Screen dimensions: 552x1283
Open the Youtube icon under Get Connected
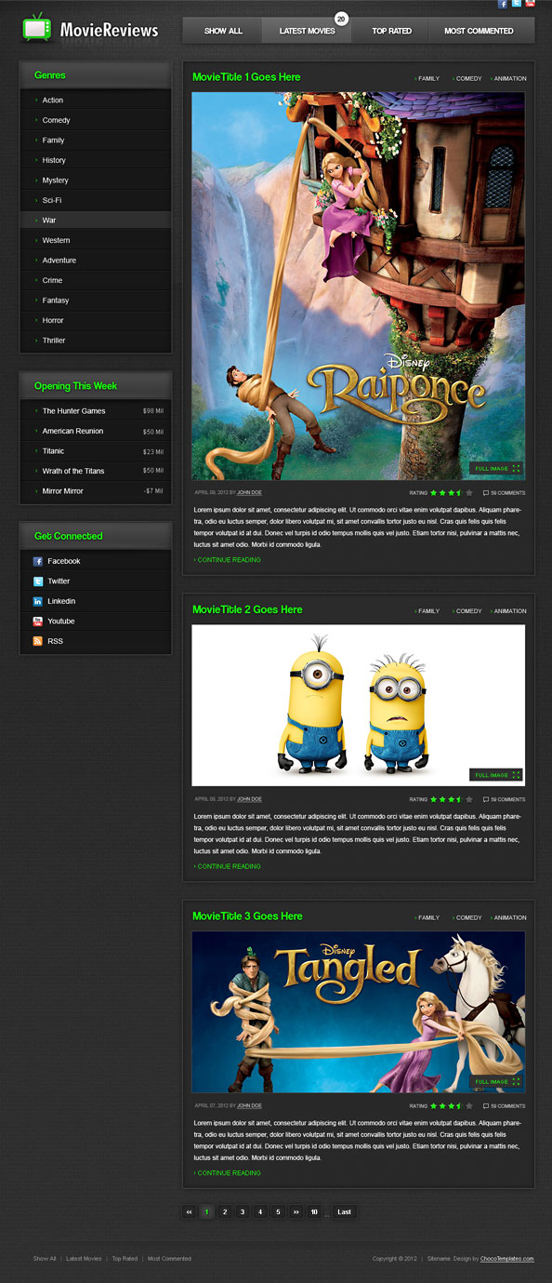pos(38,621)
